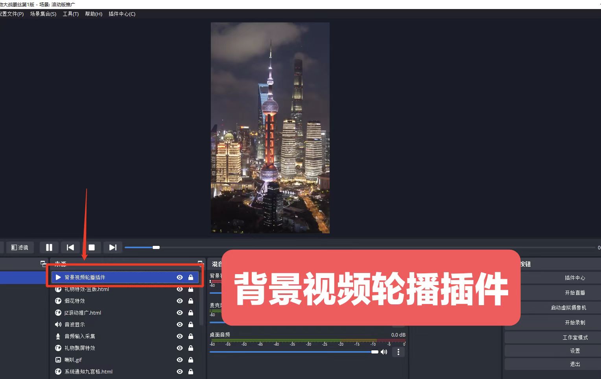Stop the media playback
Viewport: 601px width, 379px height.
pos(92,247)
